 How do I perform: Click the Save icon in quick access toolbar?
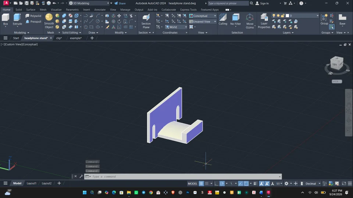[26, 3]
